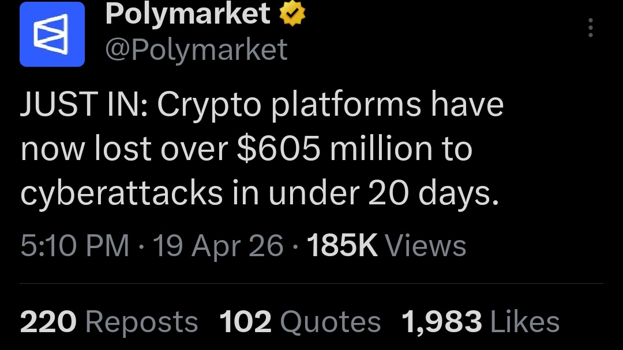This screenshot has width=623, height=350.
Task: Visit the @Polymarket handle
Action: (x=196, y=50)
